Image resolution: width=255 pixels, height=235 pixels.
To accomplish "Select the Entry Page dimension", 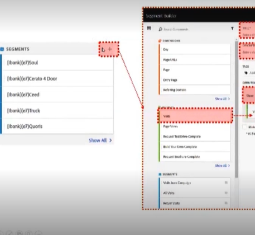I will 195,80.
